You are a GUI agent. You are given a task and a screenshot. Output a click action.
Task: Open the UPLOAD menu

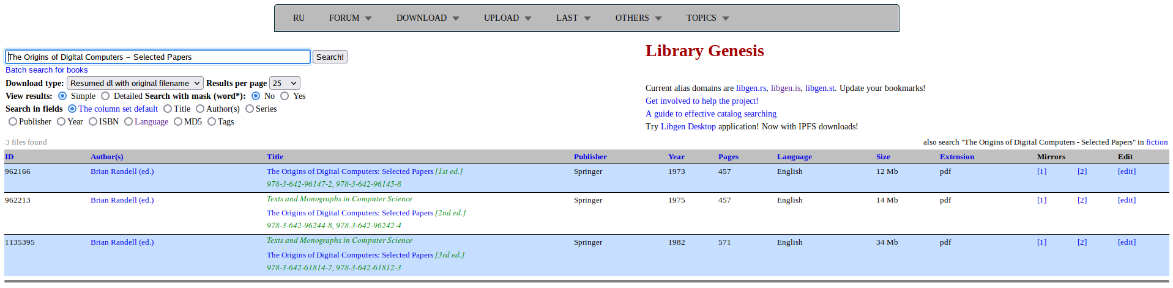507,18
